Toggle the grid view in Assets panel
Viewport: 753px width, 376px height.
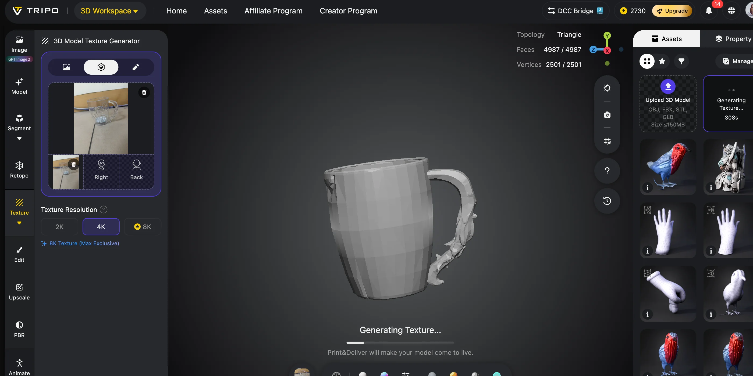(647, 61)
